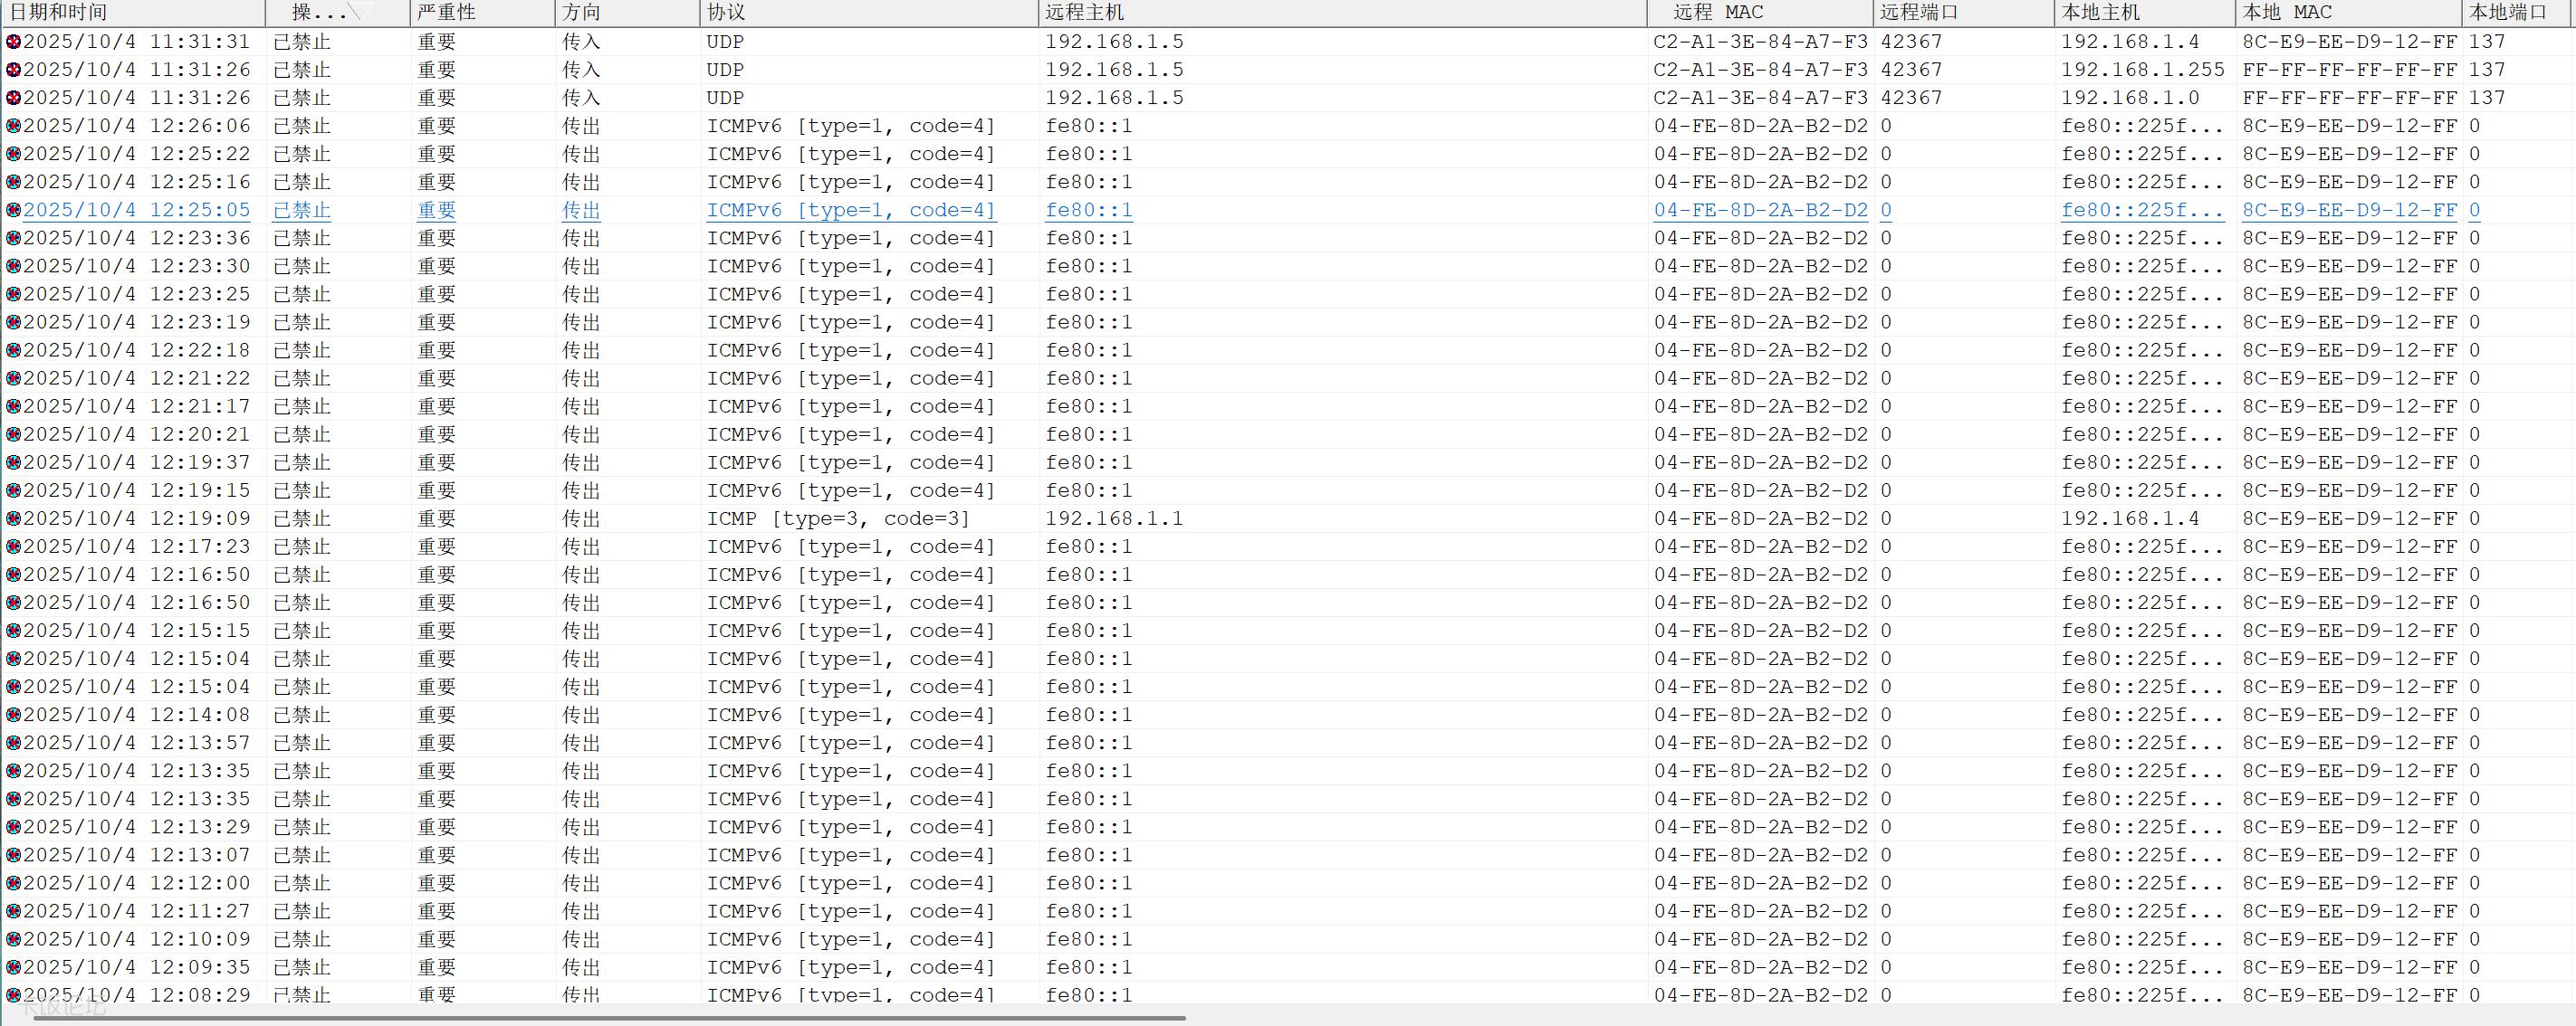The width and height of the screenshot is (2576, 1026).
Task: Click blocked icon on 12:17:23 row
Action: 13,546
